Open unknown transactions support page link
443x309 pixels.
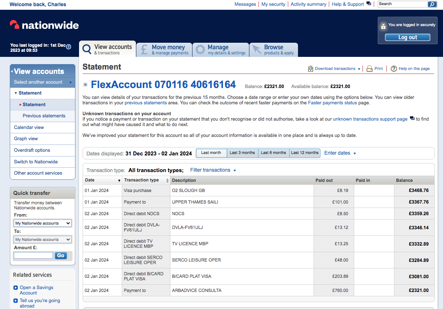[370, 119]
